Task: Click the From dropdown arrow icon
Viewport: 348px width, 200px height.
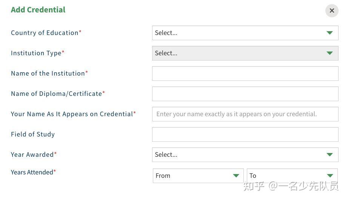Action: tap(236, 176)
